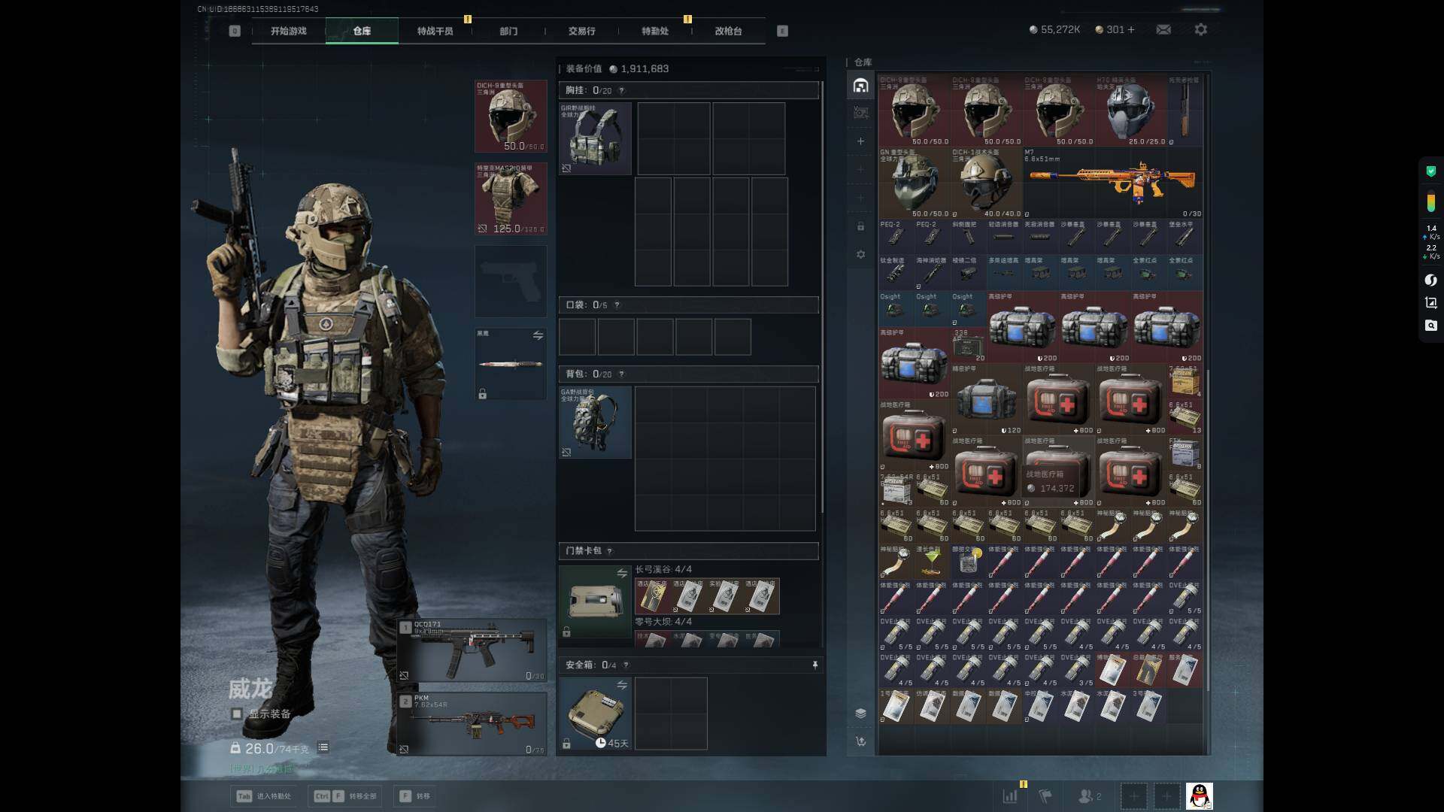Open the statistics bar chart icon
Screen dimensions: 1444x812
coord(1009,795)
